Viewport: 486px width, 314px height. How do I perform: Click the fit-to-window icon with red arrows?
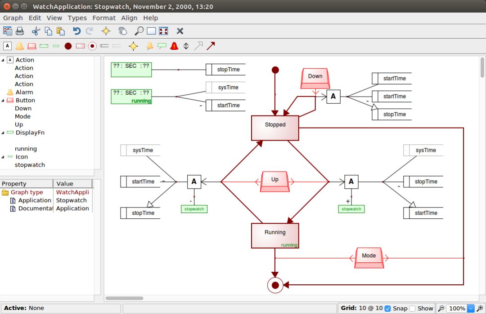point(163,31)
